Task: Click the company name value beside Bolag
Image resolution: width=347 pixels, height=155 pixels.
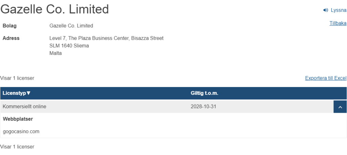Action: pyautogui.click(x=71, y=26)
